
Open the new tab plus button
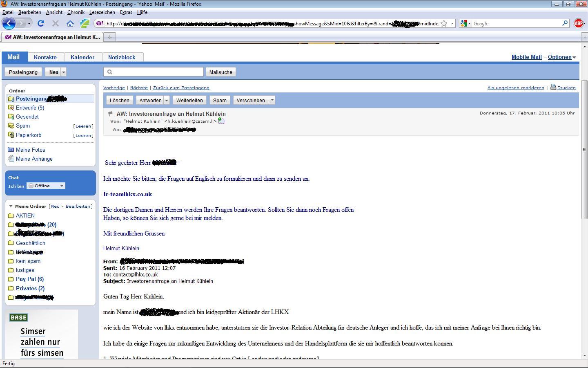click(x=109, y=37)
